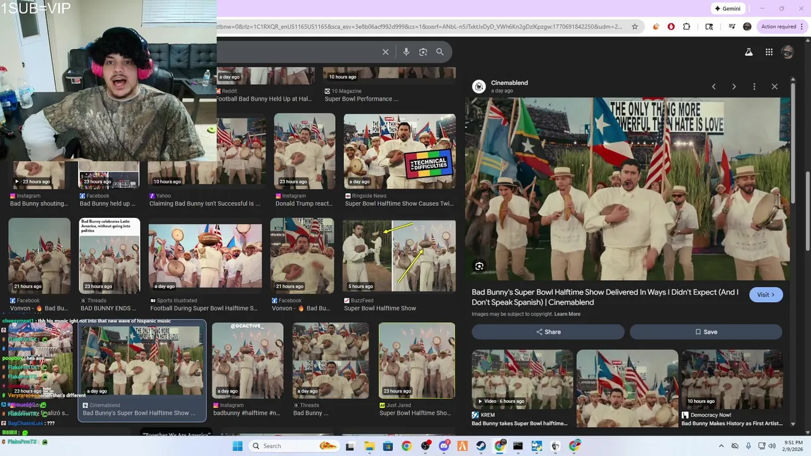Select the highlighted Cinemablend result in the grid
Image resolution: width=811 pixels, height=456 pixels.
pos(142,370)
